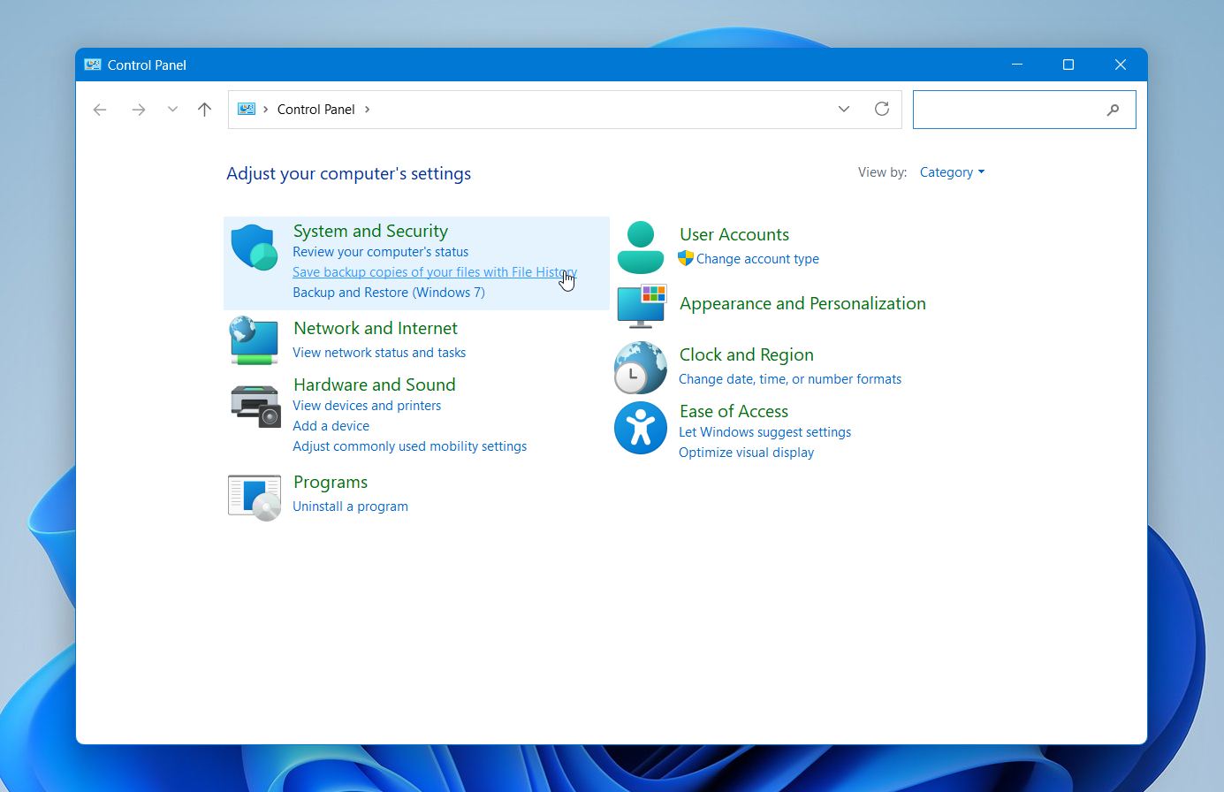Open the Programs category heading

pyautogui.click(x=331, y=482)
